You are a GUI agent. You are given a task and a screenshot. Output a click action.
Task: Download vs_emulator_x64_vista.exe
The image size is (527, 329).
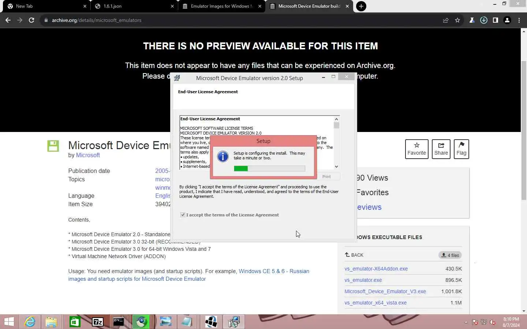tap(375, 303)
